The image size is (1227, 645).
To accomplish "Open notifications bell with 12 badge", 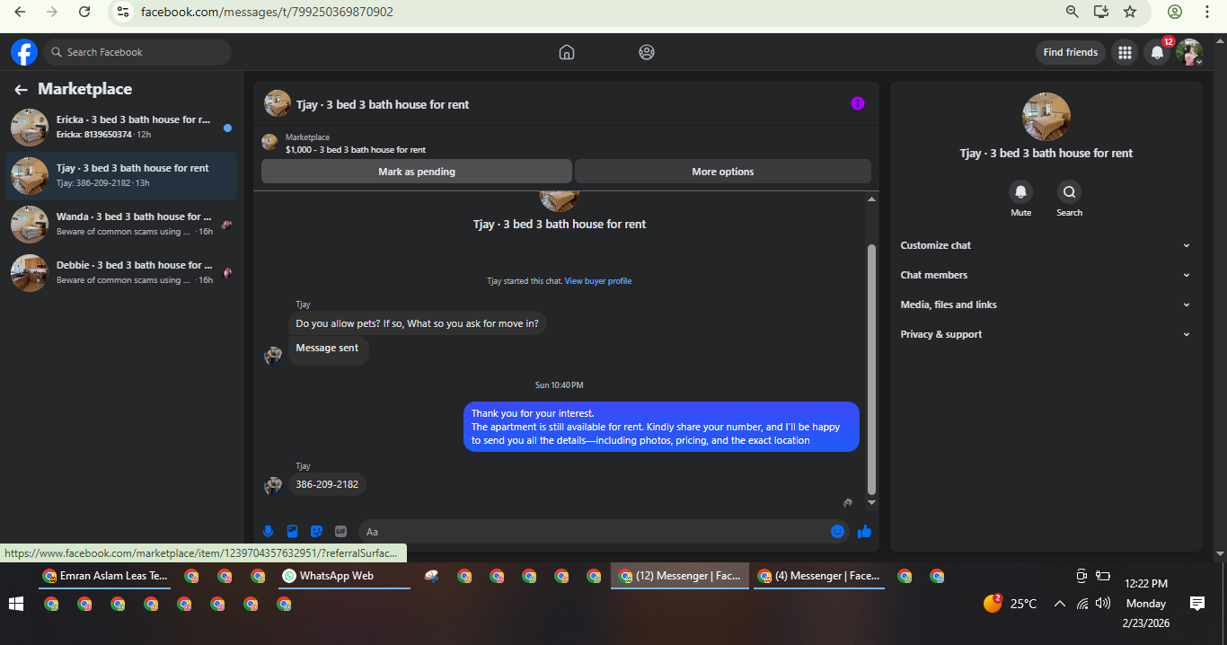I will pos(1157,52).
